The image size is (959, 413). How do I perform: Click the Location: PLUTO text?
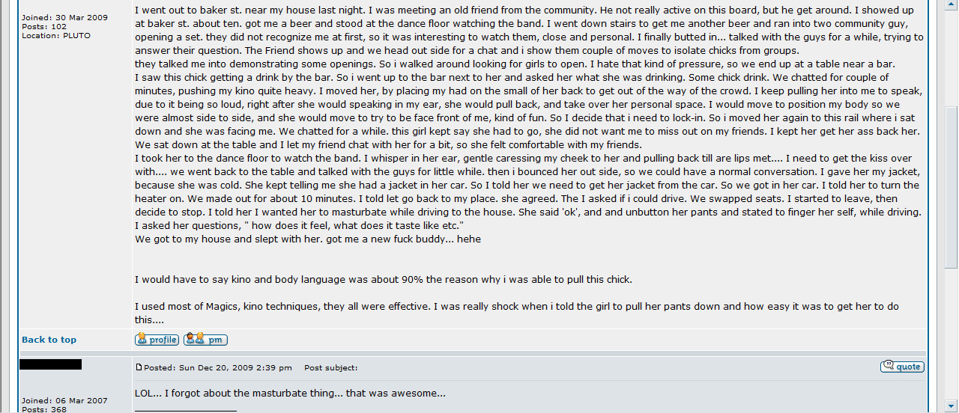click(x=56, y=35)
